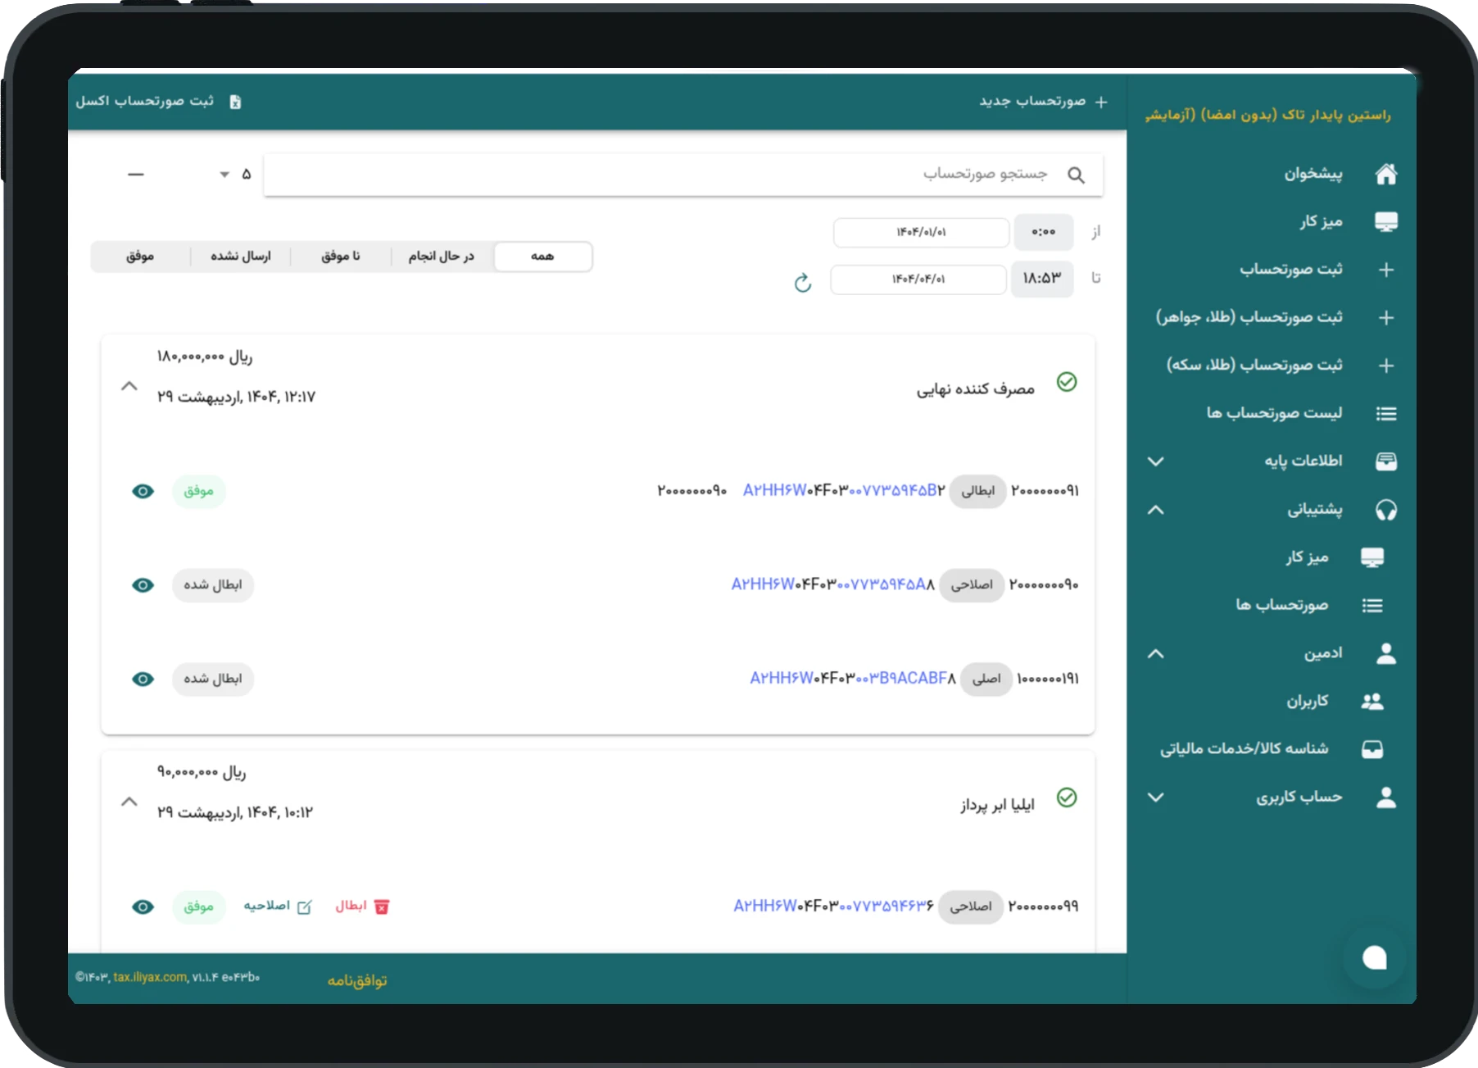Select the ارسال نشده filter tab
This screenshot has width=1478, height=1068.
tap(240, 257)
